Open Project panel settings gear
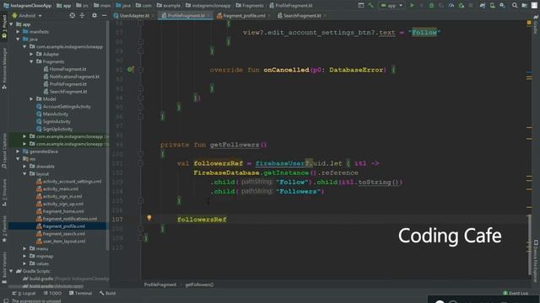The height and width of the screenshot is (303, 540). point(94,15)
